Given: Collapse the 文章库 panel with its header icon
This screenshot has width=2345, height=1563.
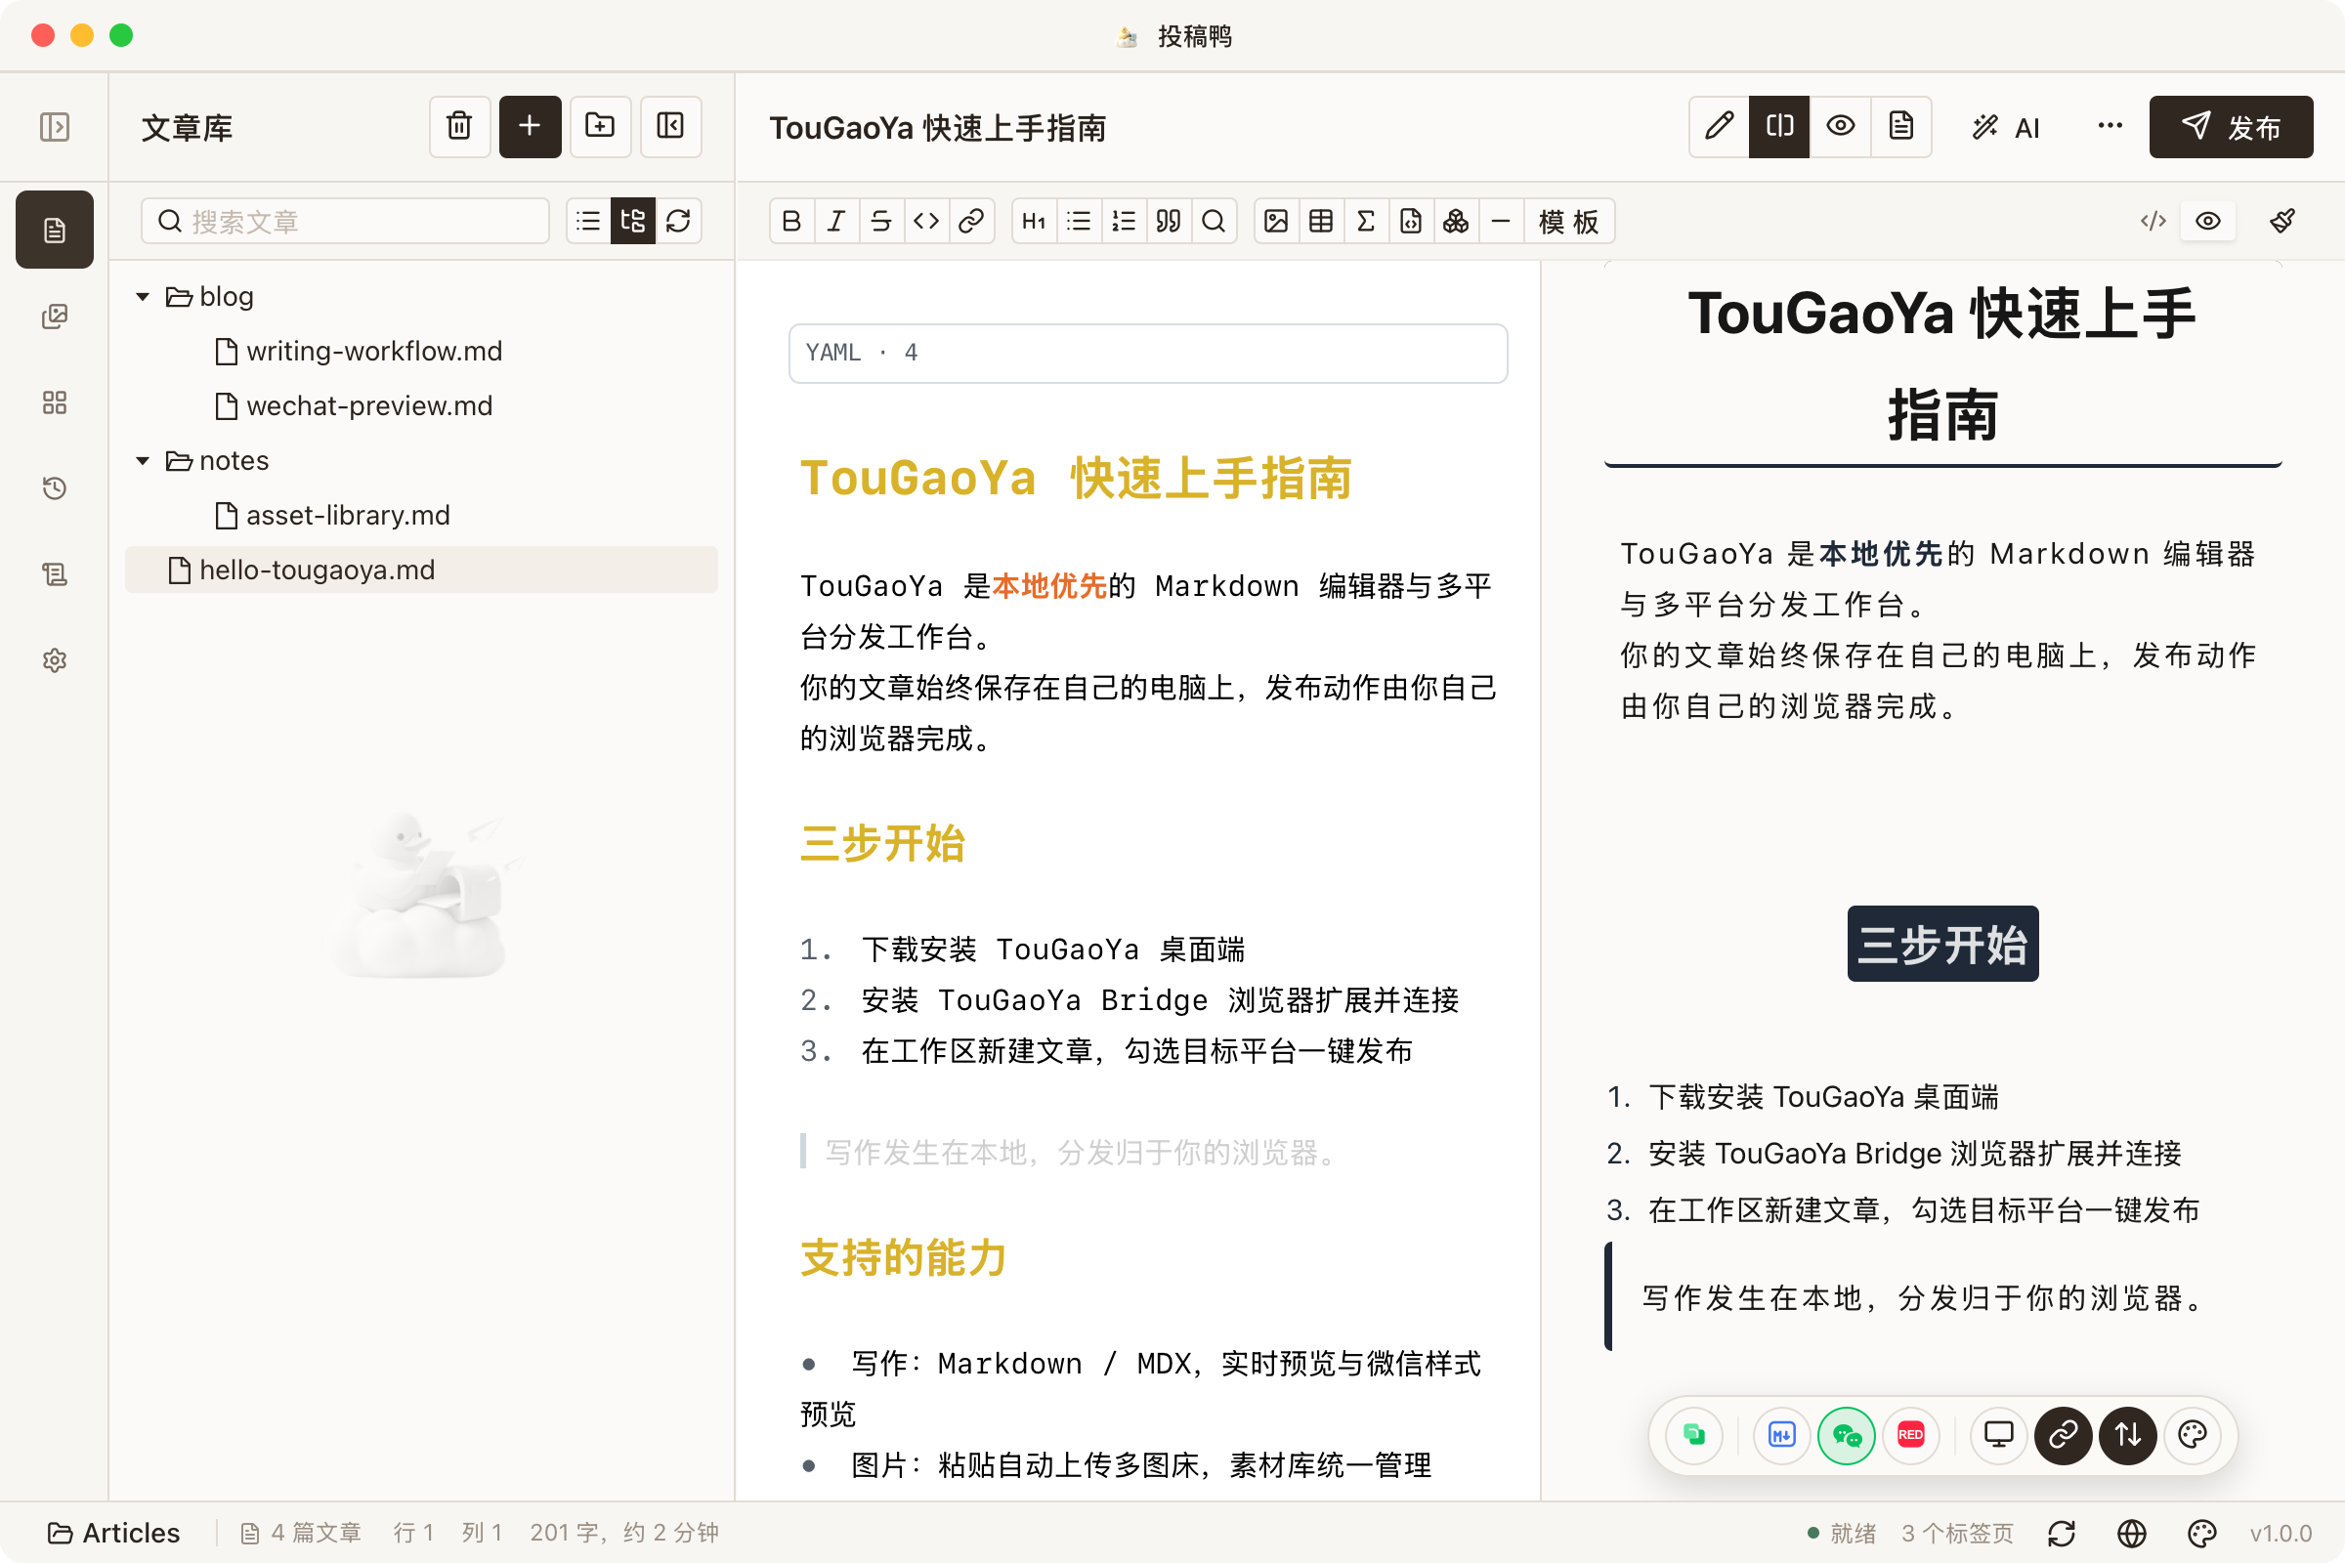Looking at the screenshot, I should [x=671, y=127].
